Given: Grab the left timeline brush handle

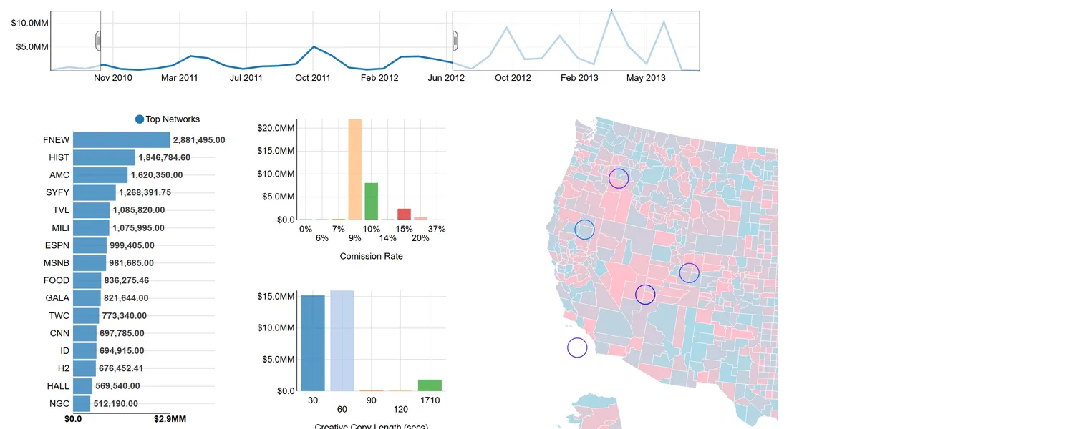Looking at the screenshot, I should pyautogui.click(x=98, y=41).
